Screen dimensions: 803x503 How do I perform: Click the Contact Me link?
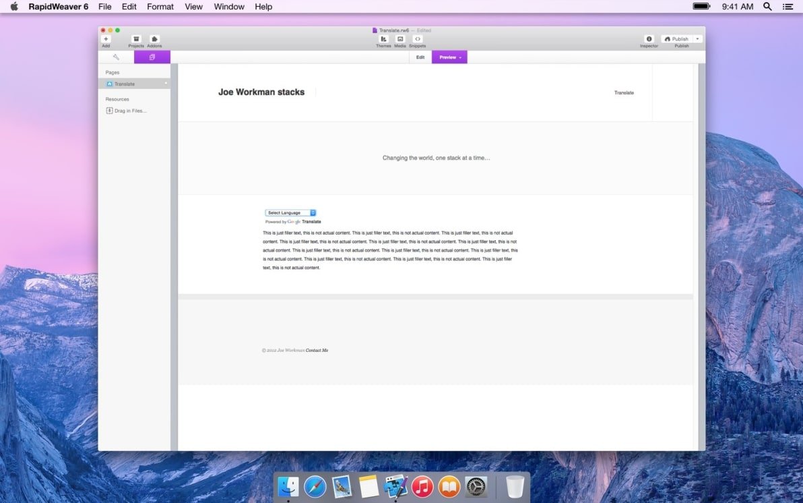tap(316, 350)
